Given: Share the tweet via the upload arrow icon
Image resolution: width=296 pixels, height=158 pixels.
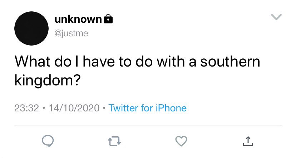Looking at the screenshot, I should (x=248, y=141).
